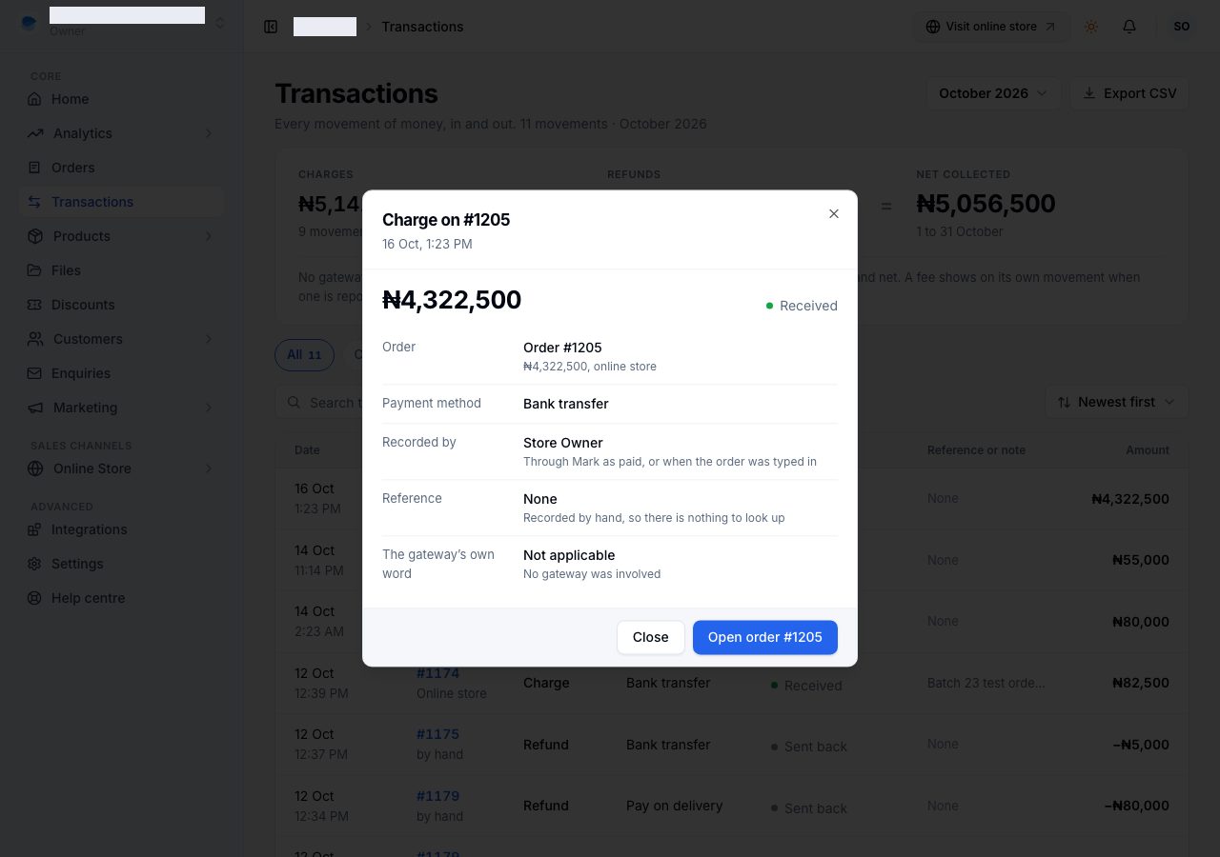The width and height of the screenshot is (1220, 857).
Task: Click the Close button in dialog
Action: click(651, 637)
